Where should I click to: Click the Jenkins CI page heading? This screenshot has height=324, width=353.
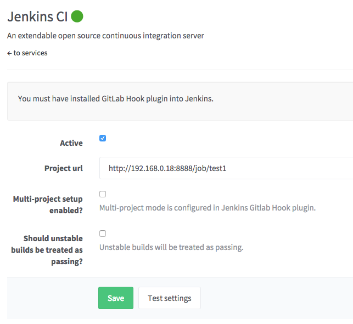(x=37, y=17)
